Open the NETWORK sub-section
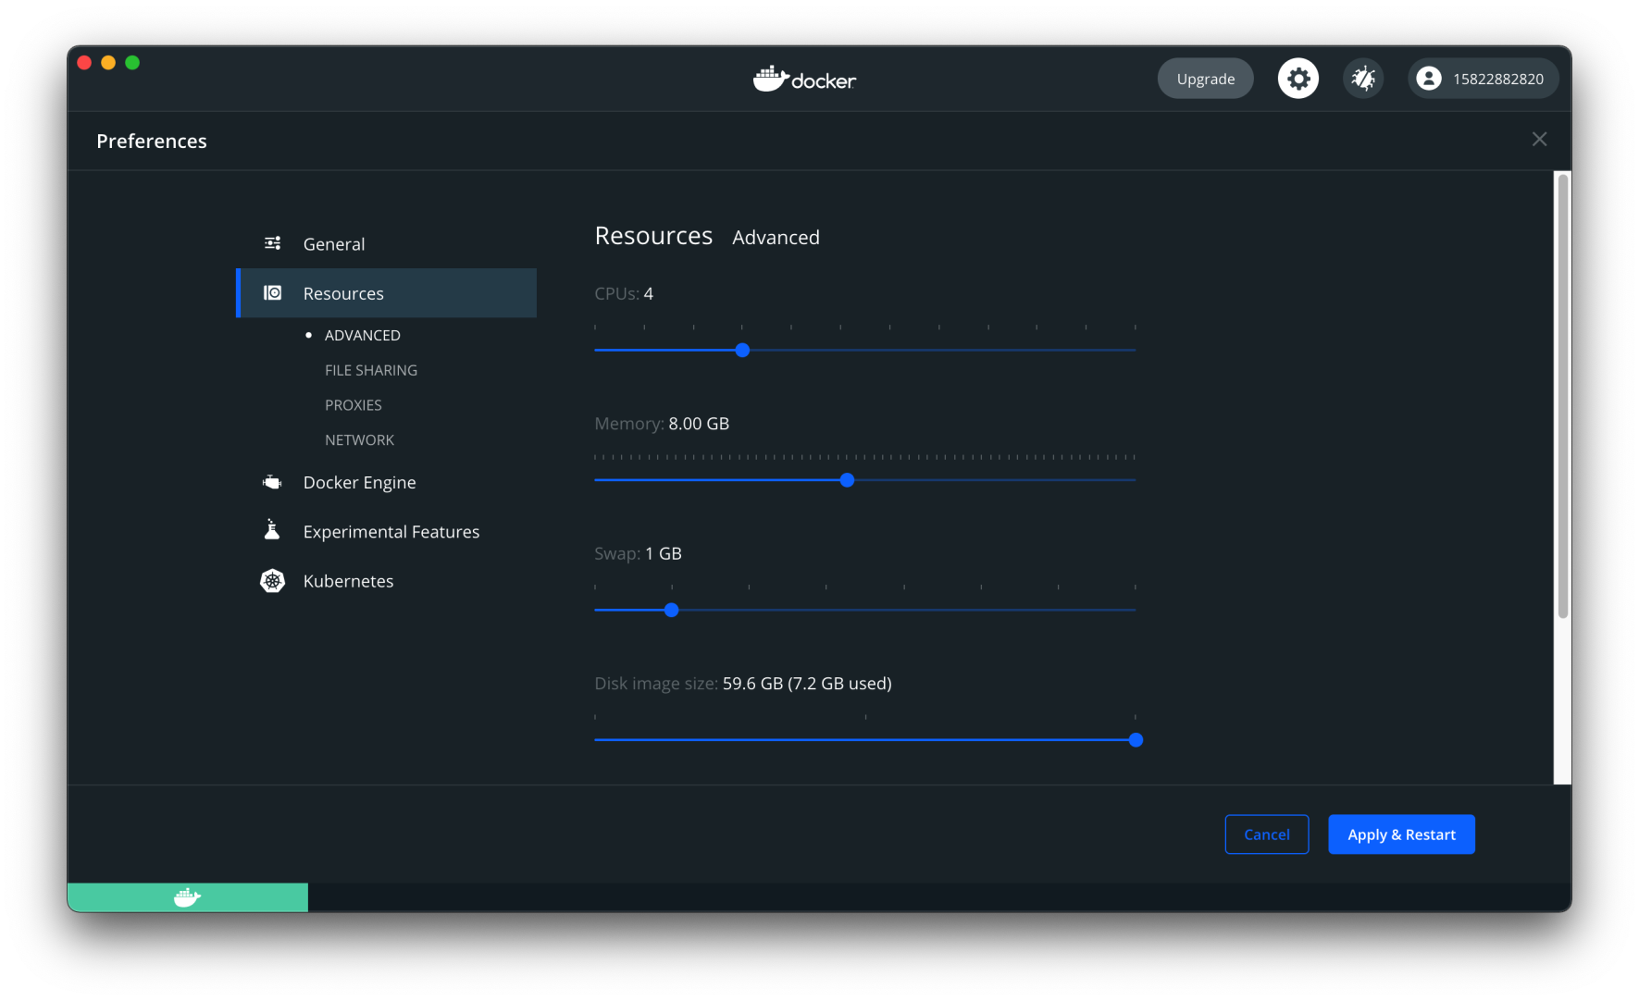The width and height of the screenshot is (1639, 1001). click(359, 440)
